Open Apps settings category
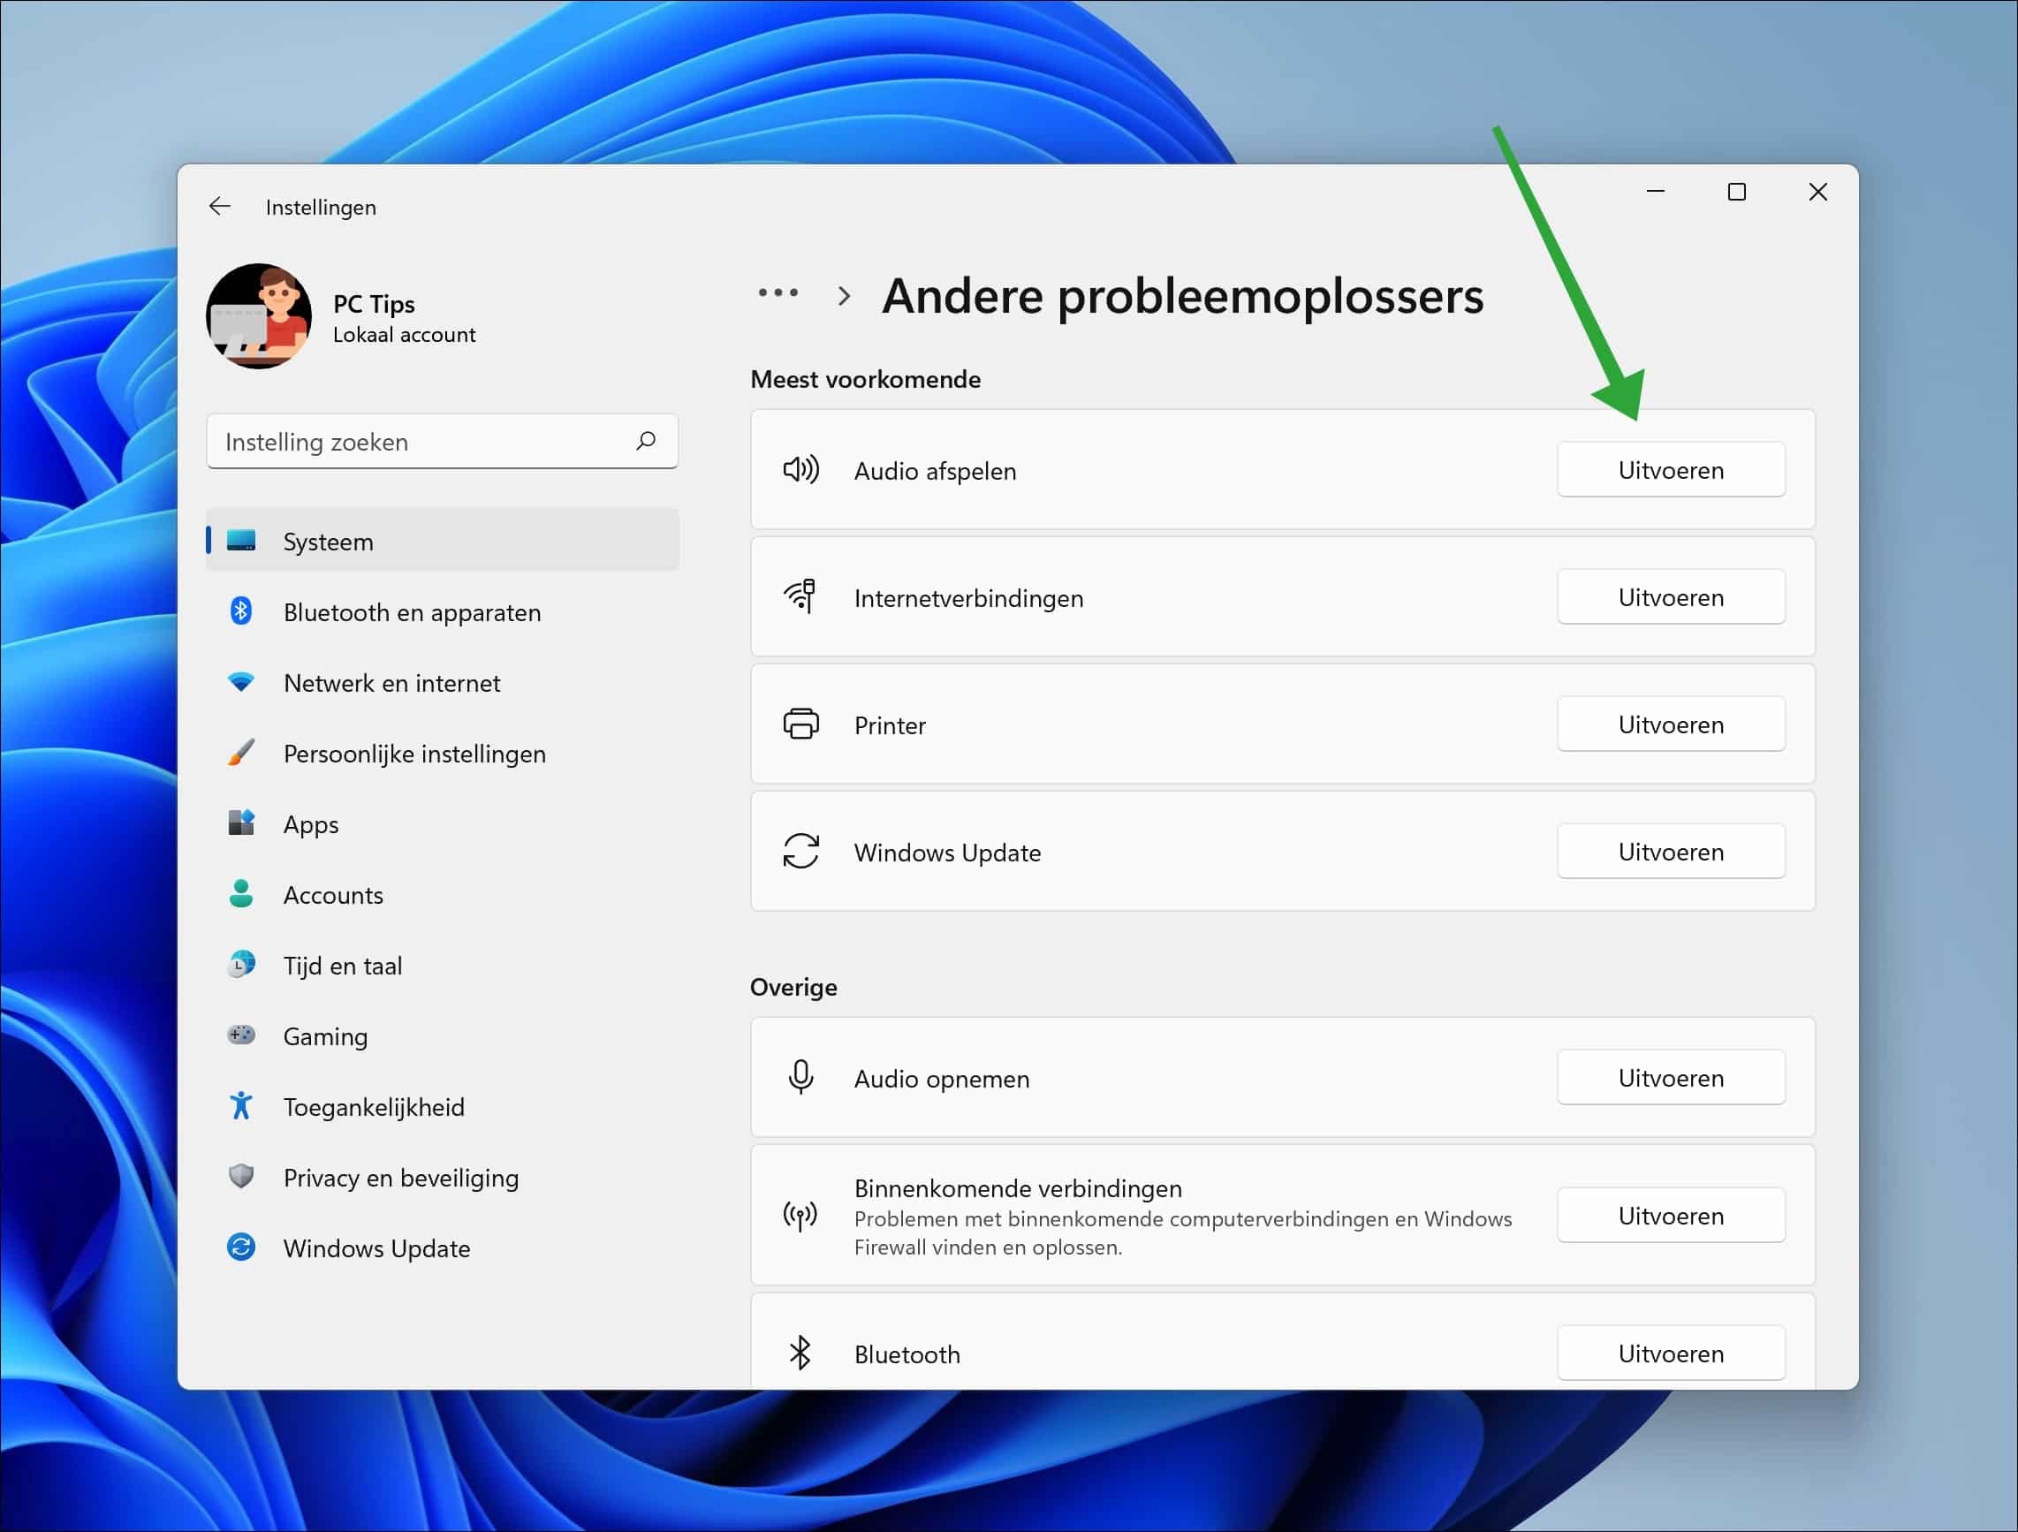2018x1532 pixels. coord(443,824)
